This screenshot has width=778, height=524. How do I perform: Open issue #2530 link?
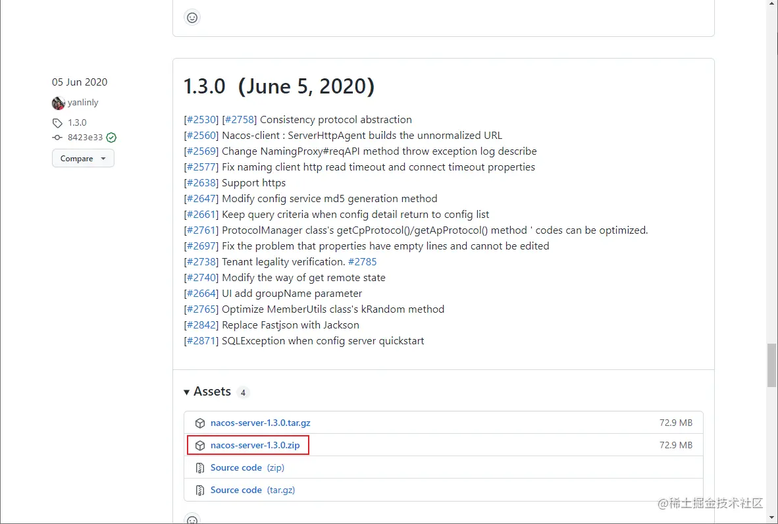tap(201, 120)
